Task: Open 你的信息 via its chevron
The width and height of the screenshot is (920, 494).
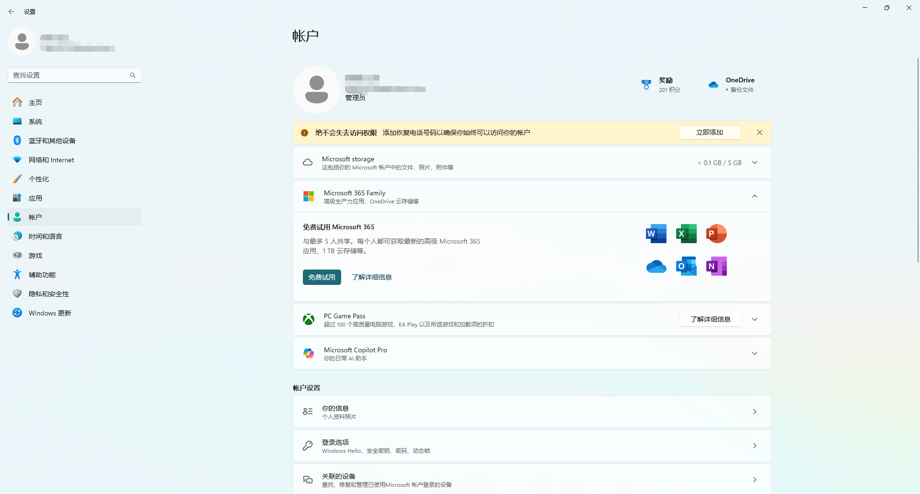Action: [x=755, y=412]
